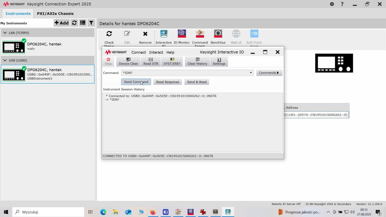Click the Read Response button
The image size is (386, 217).
(x=168, y=82)
